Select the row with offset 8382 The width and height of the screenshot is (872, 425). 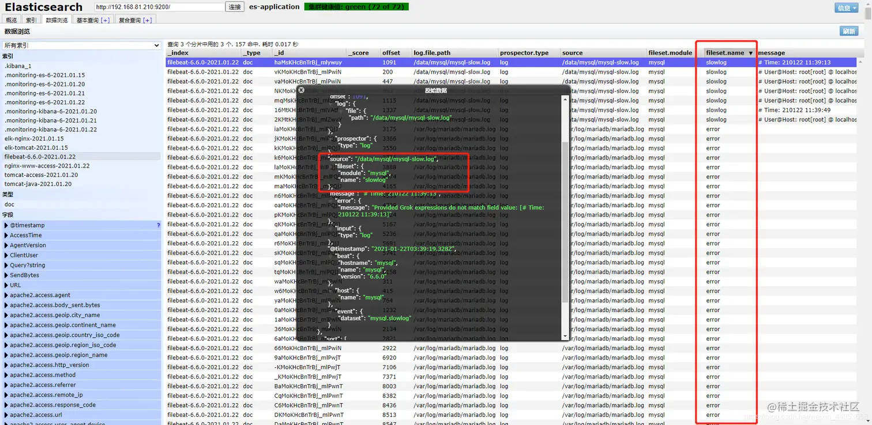coord(512,396)
